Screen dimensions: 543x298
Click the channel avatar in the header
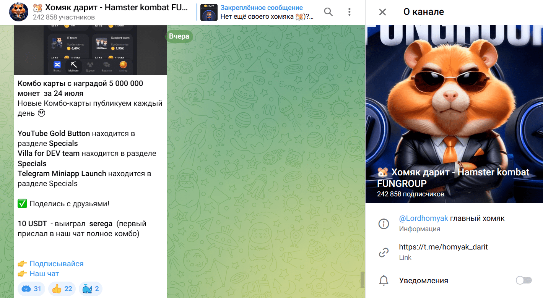19,12
